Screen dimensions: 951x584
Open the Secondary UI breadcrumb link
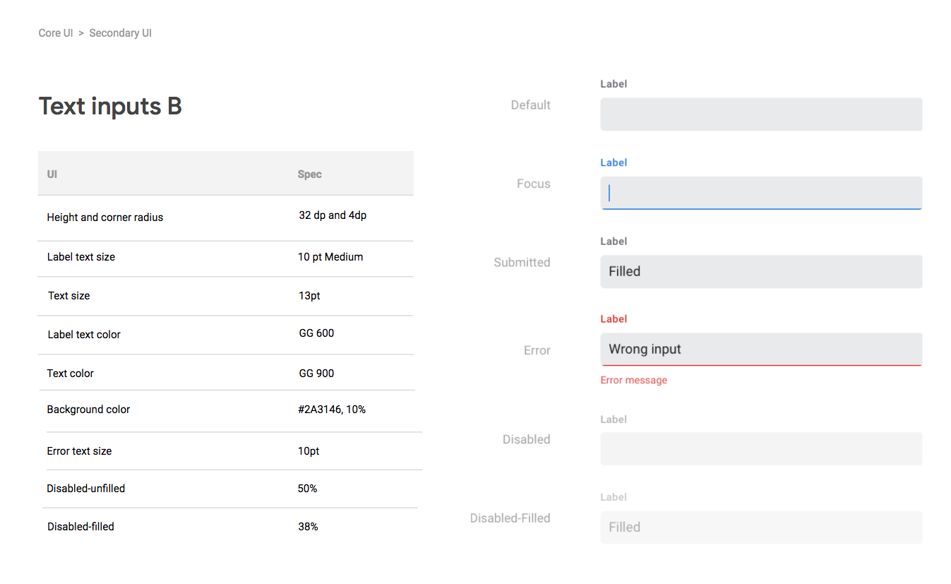tap(121, 33)
